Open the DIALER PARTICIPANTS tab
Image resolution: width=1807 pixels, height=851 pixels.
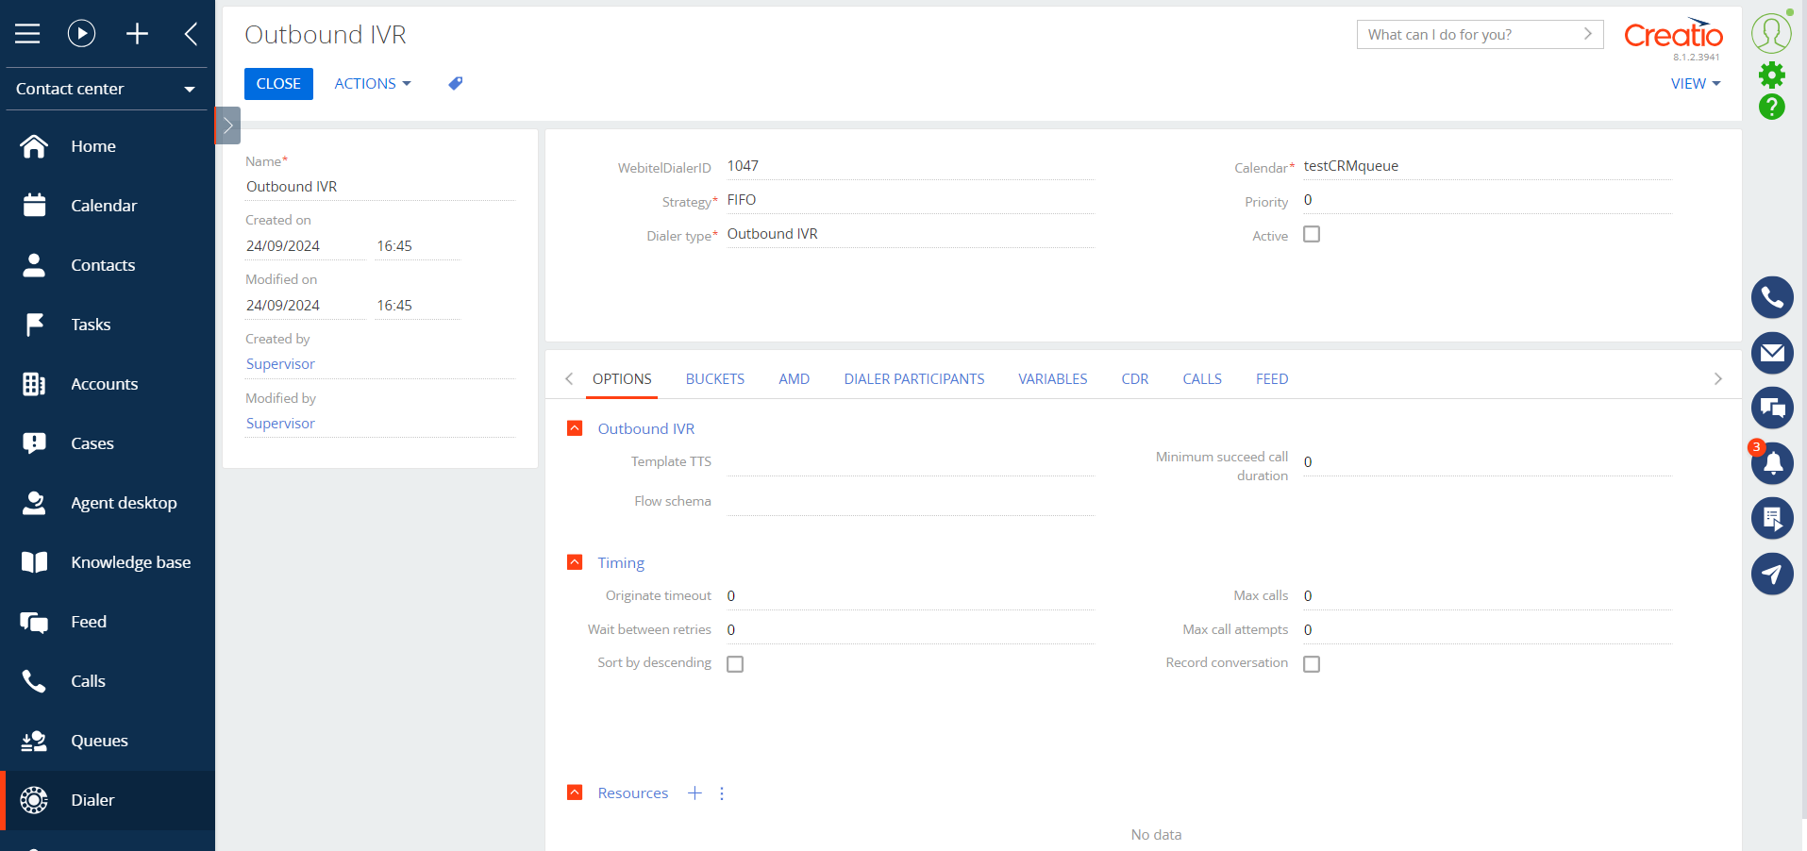(914, 379)
